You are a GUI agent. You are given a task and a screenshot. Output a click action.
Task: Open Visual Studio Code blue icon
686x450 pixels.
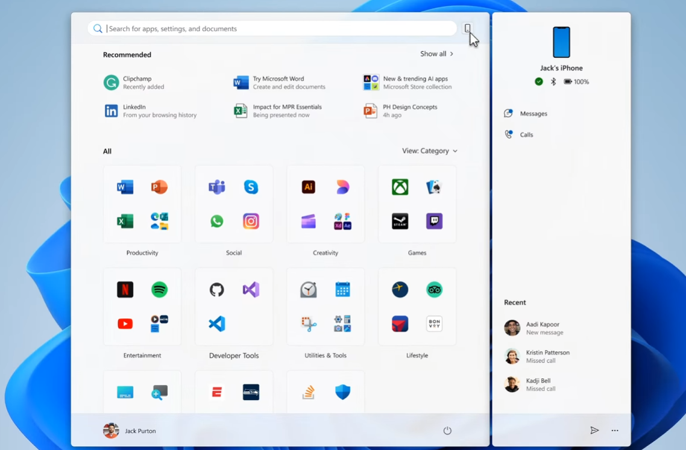coord(216,323)
